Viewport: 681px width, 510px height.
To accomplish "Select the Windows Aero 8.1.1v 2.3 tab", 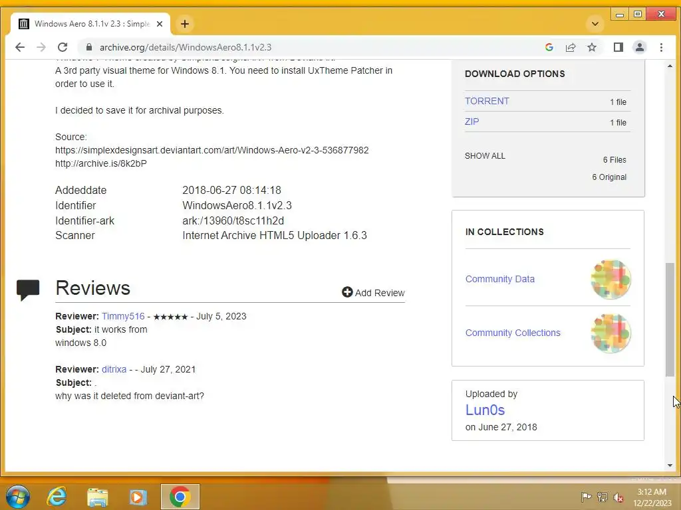I will pyautogui.click(x=90, y=24).
